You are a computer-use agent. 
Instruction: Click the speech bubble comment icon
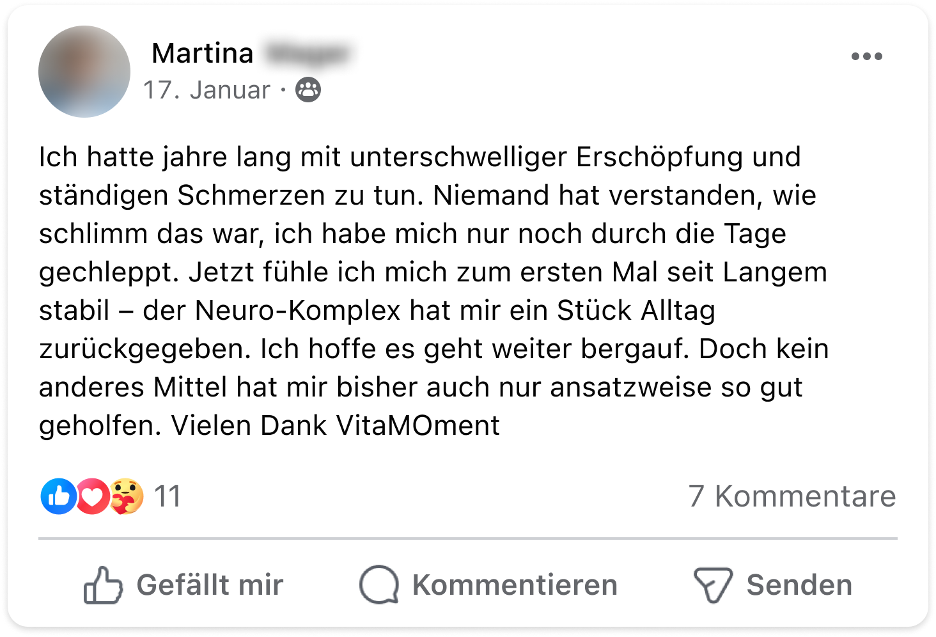(x=379, y=585)
